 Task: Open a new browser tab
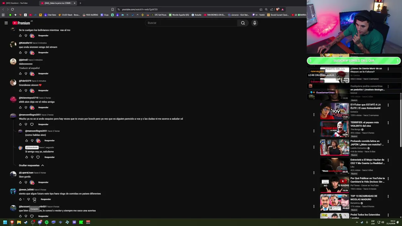(80, 3)
